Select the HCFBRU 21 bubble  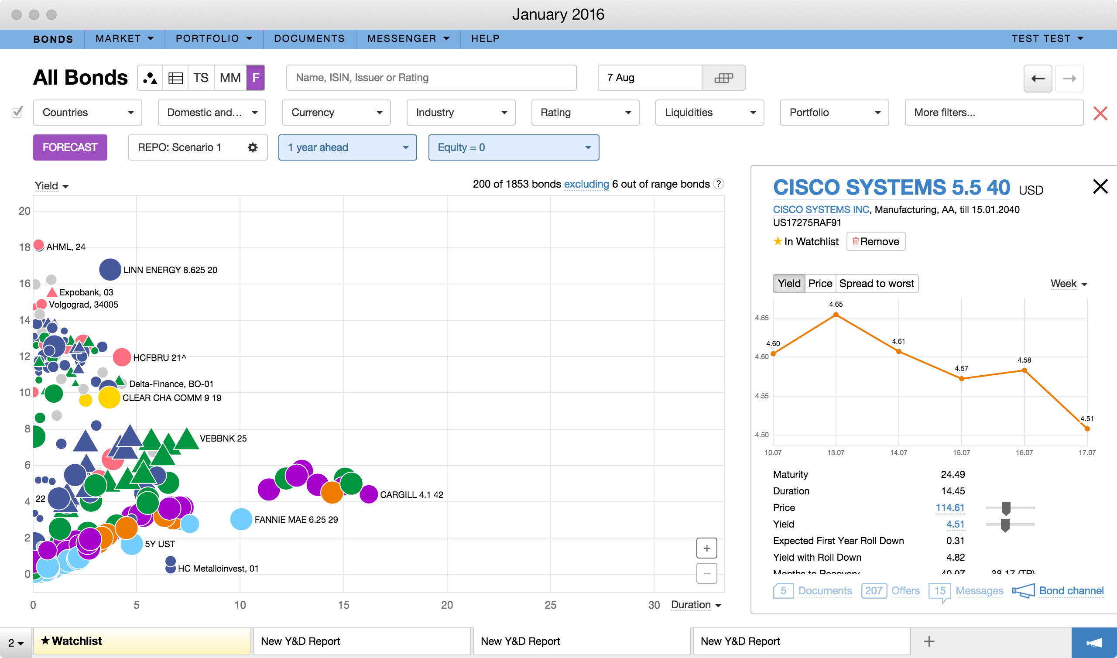tap(121, 357)
